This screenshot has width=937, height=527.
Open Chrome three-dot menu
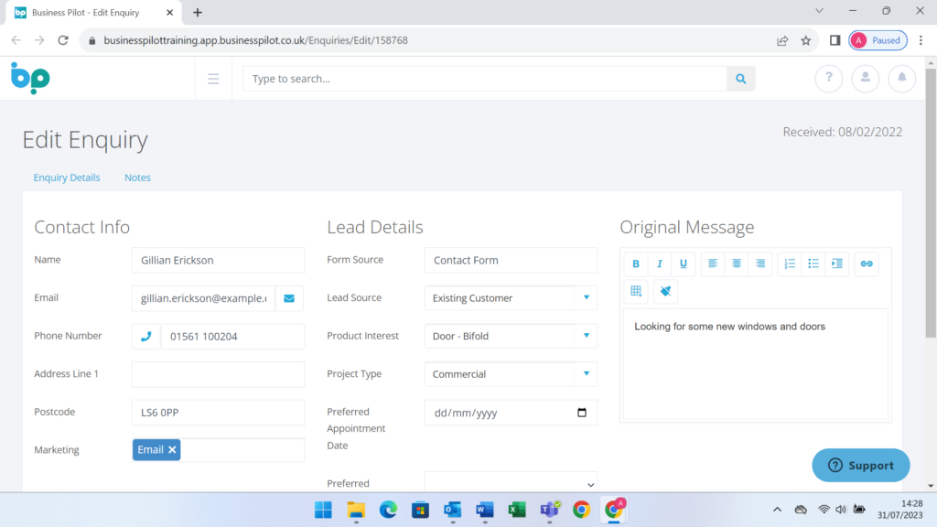pyautogui.click(x=921, y=40)
